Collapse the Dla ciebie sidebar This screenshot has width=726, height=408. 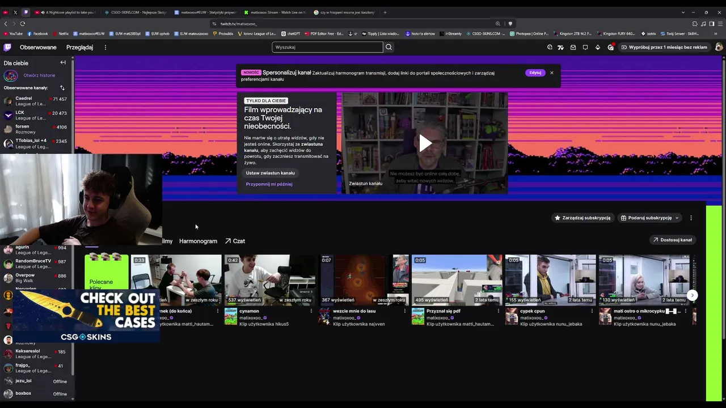[x=63, y=62]
